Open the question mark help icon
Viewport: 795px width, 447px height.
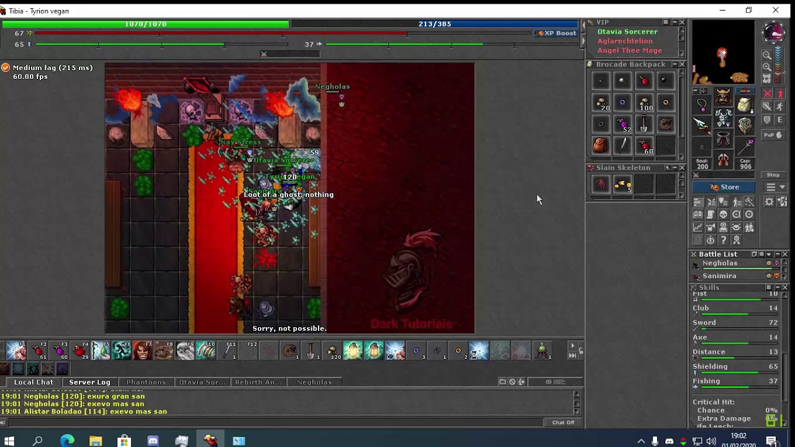coord(724,239)
